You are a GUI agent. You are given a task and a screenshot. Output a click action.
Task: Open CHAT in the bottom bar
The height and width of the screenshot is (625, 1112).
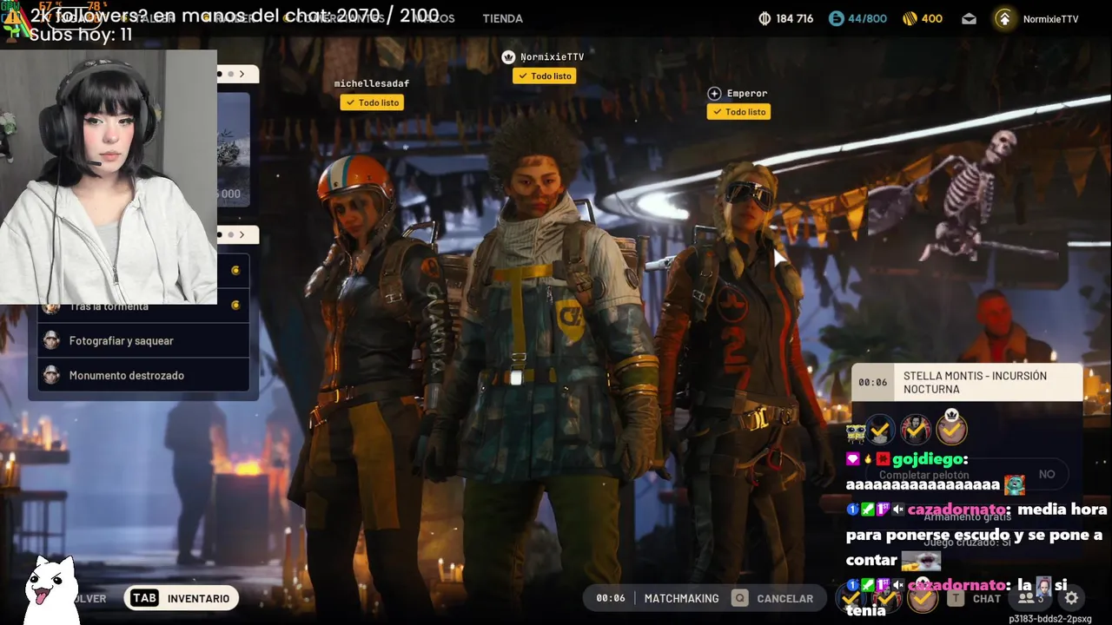coord(986,598)
